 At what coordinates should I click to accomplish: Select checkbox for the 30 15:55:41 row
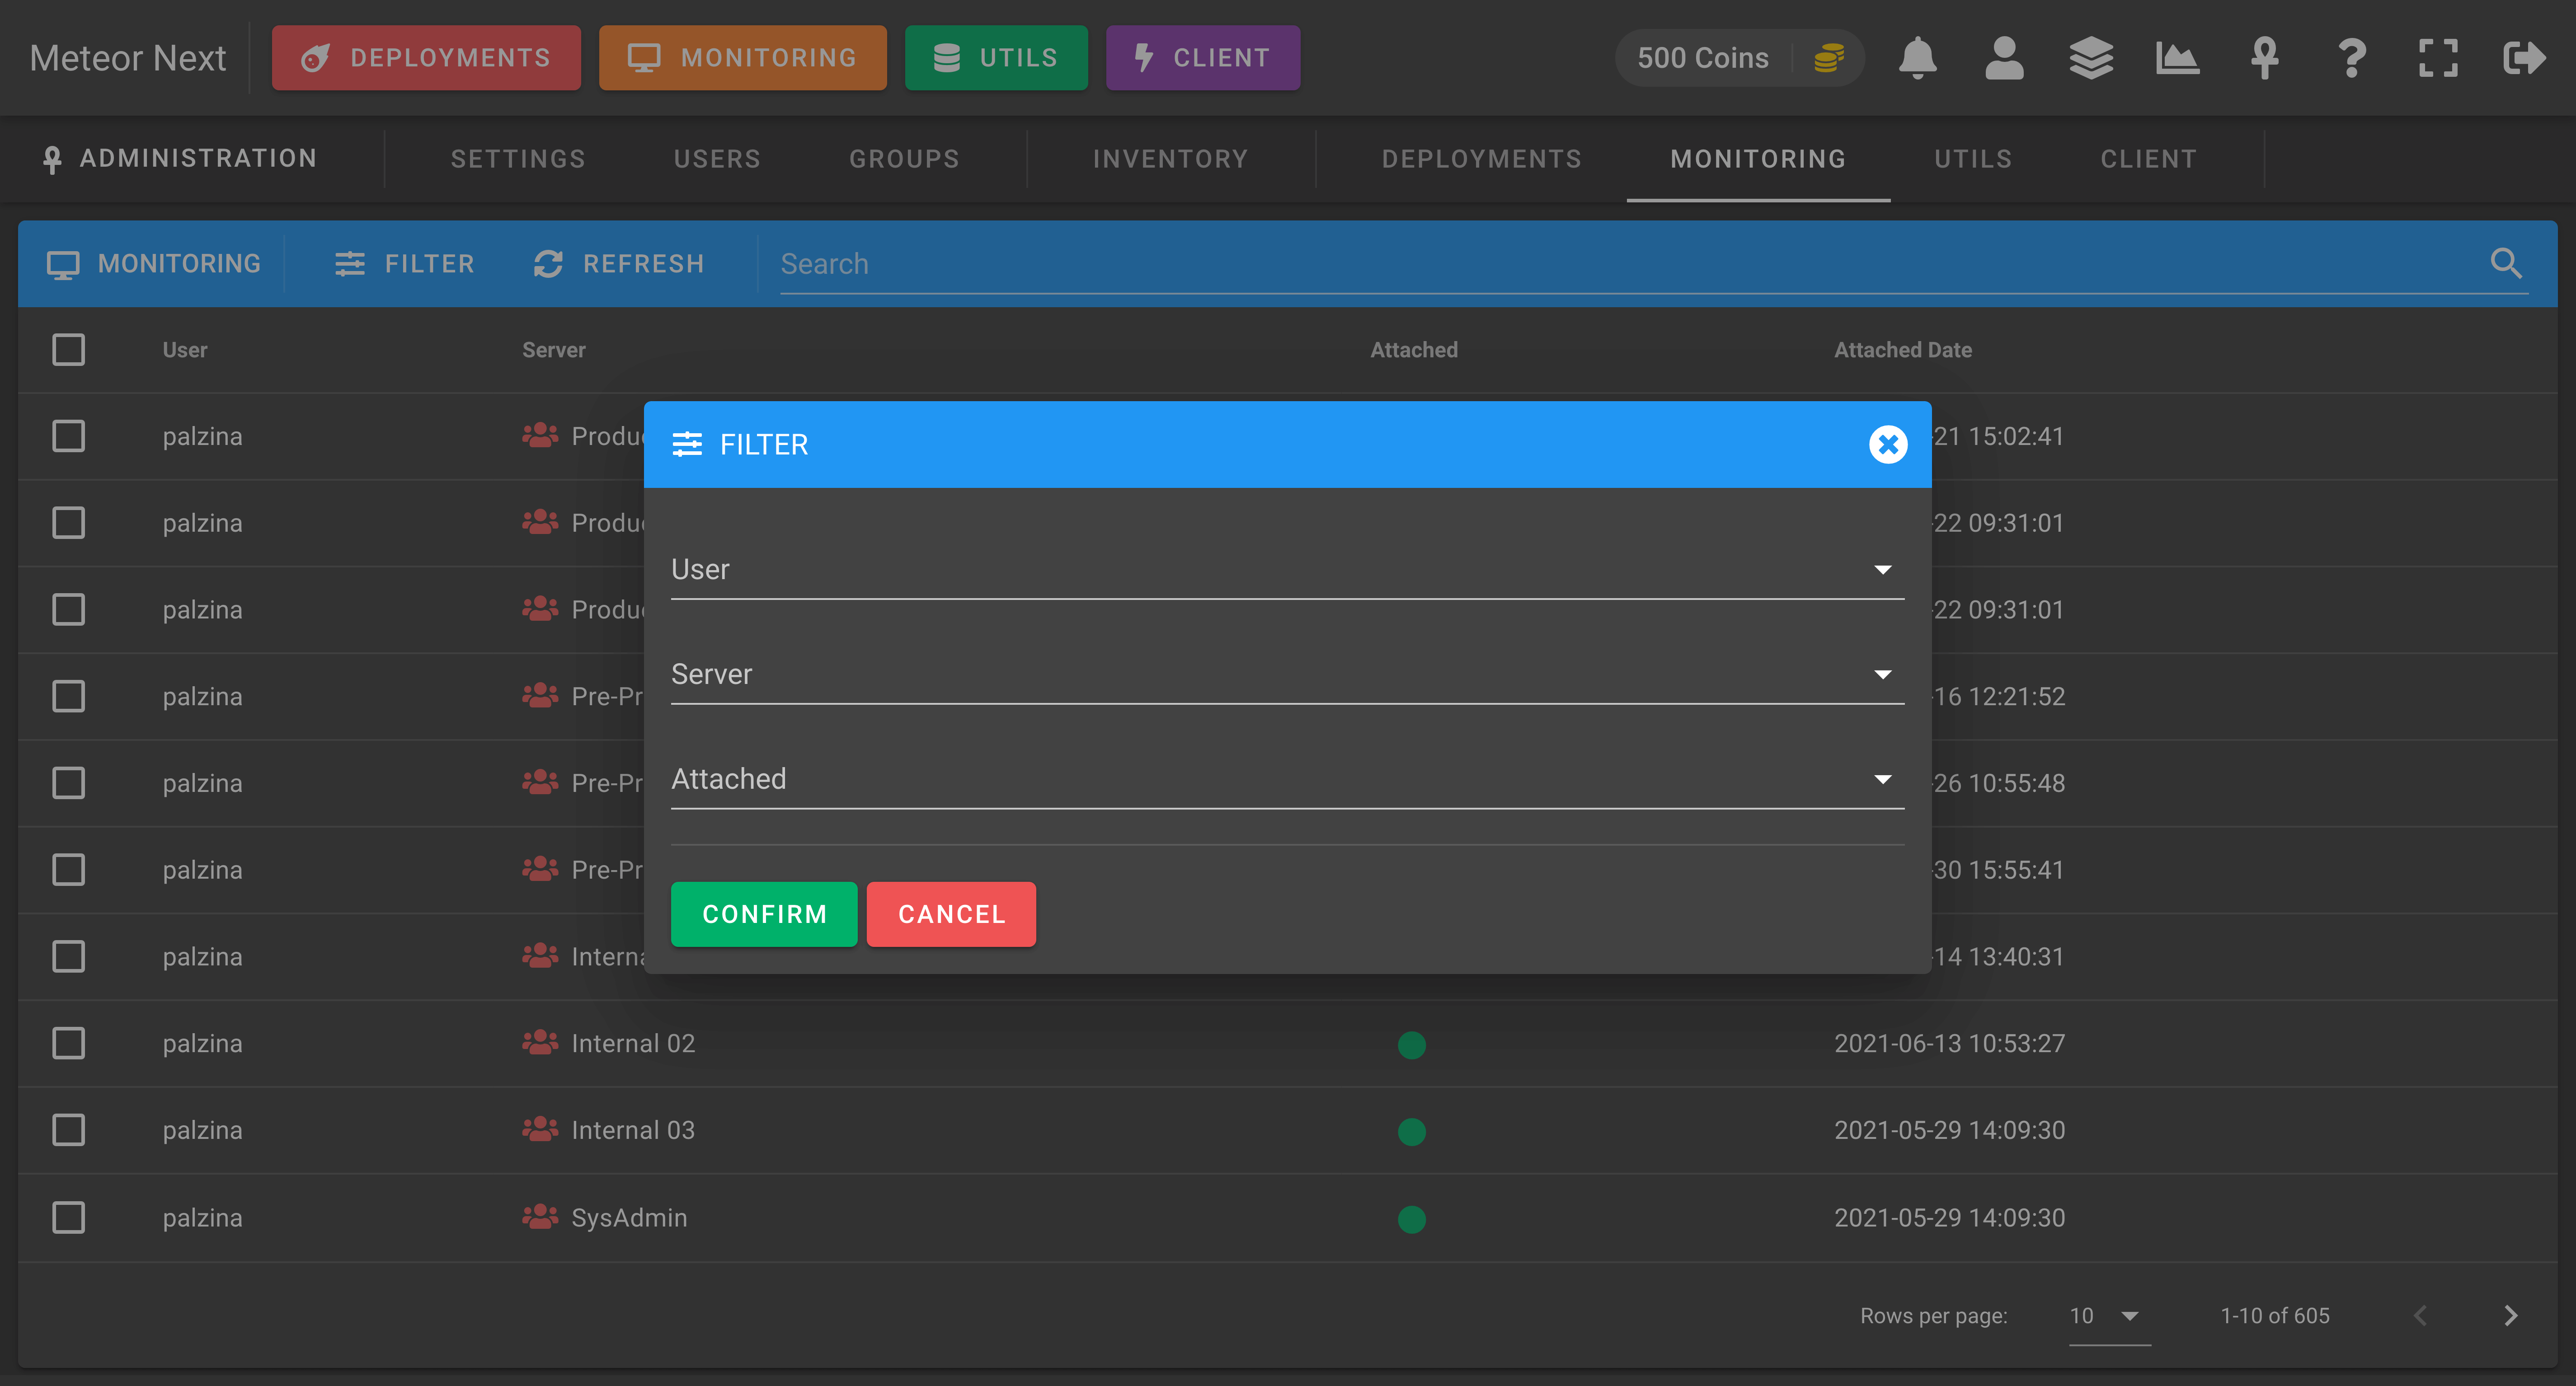coord(68,869)
